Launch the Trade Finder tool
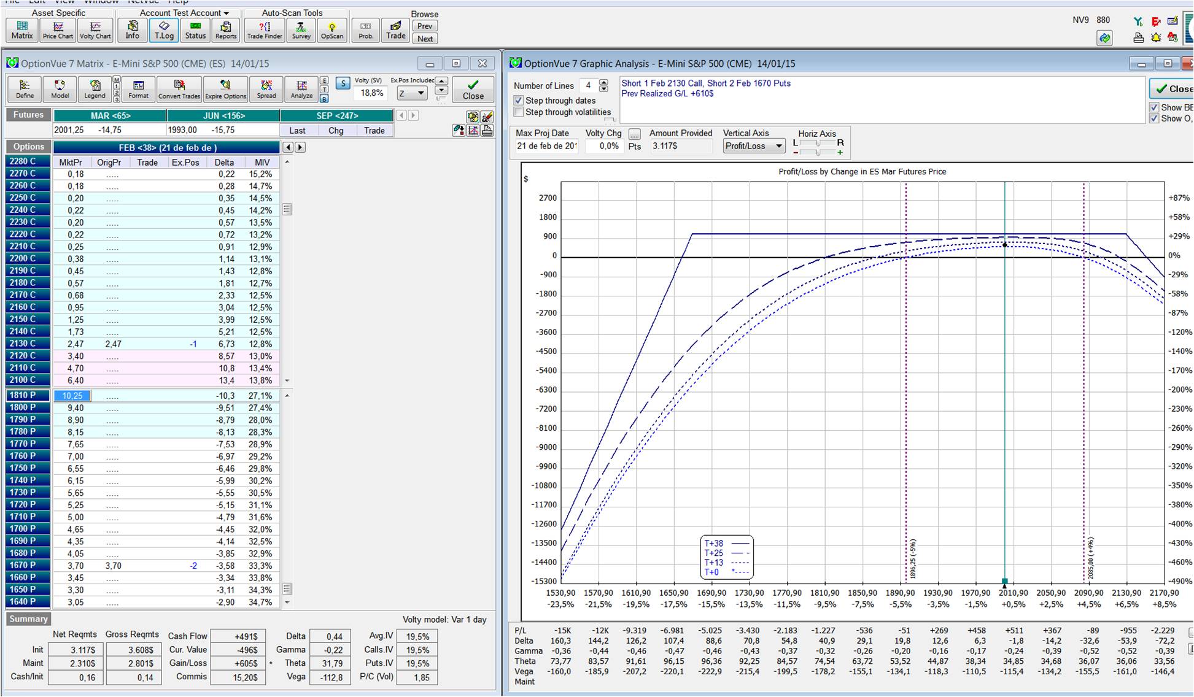The height and width of the screenshot is (697, 1194). 265,29
